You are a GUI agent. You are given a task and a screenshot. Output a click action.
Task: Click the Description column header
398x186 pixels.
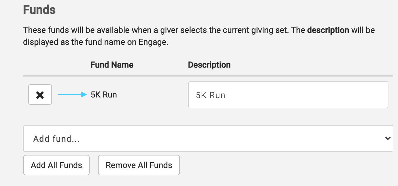(x=209, y=65)
